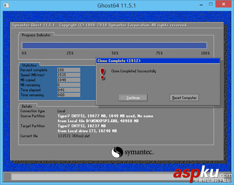Click the blue progress bar
This screenshot has height=185, width=234.
click(x=114, y=46)
